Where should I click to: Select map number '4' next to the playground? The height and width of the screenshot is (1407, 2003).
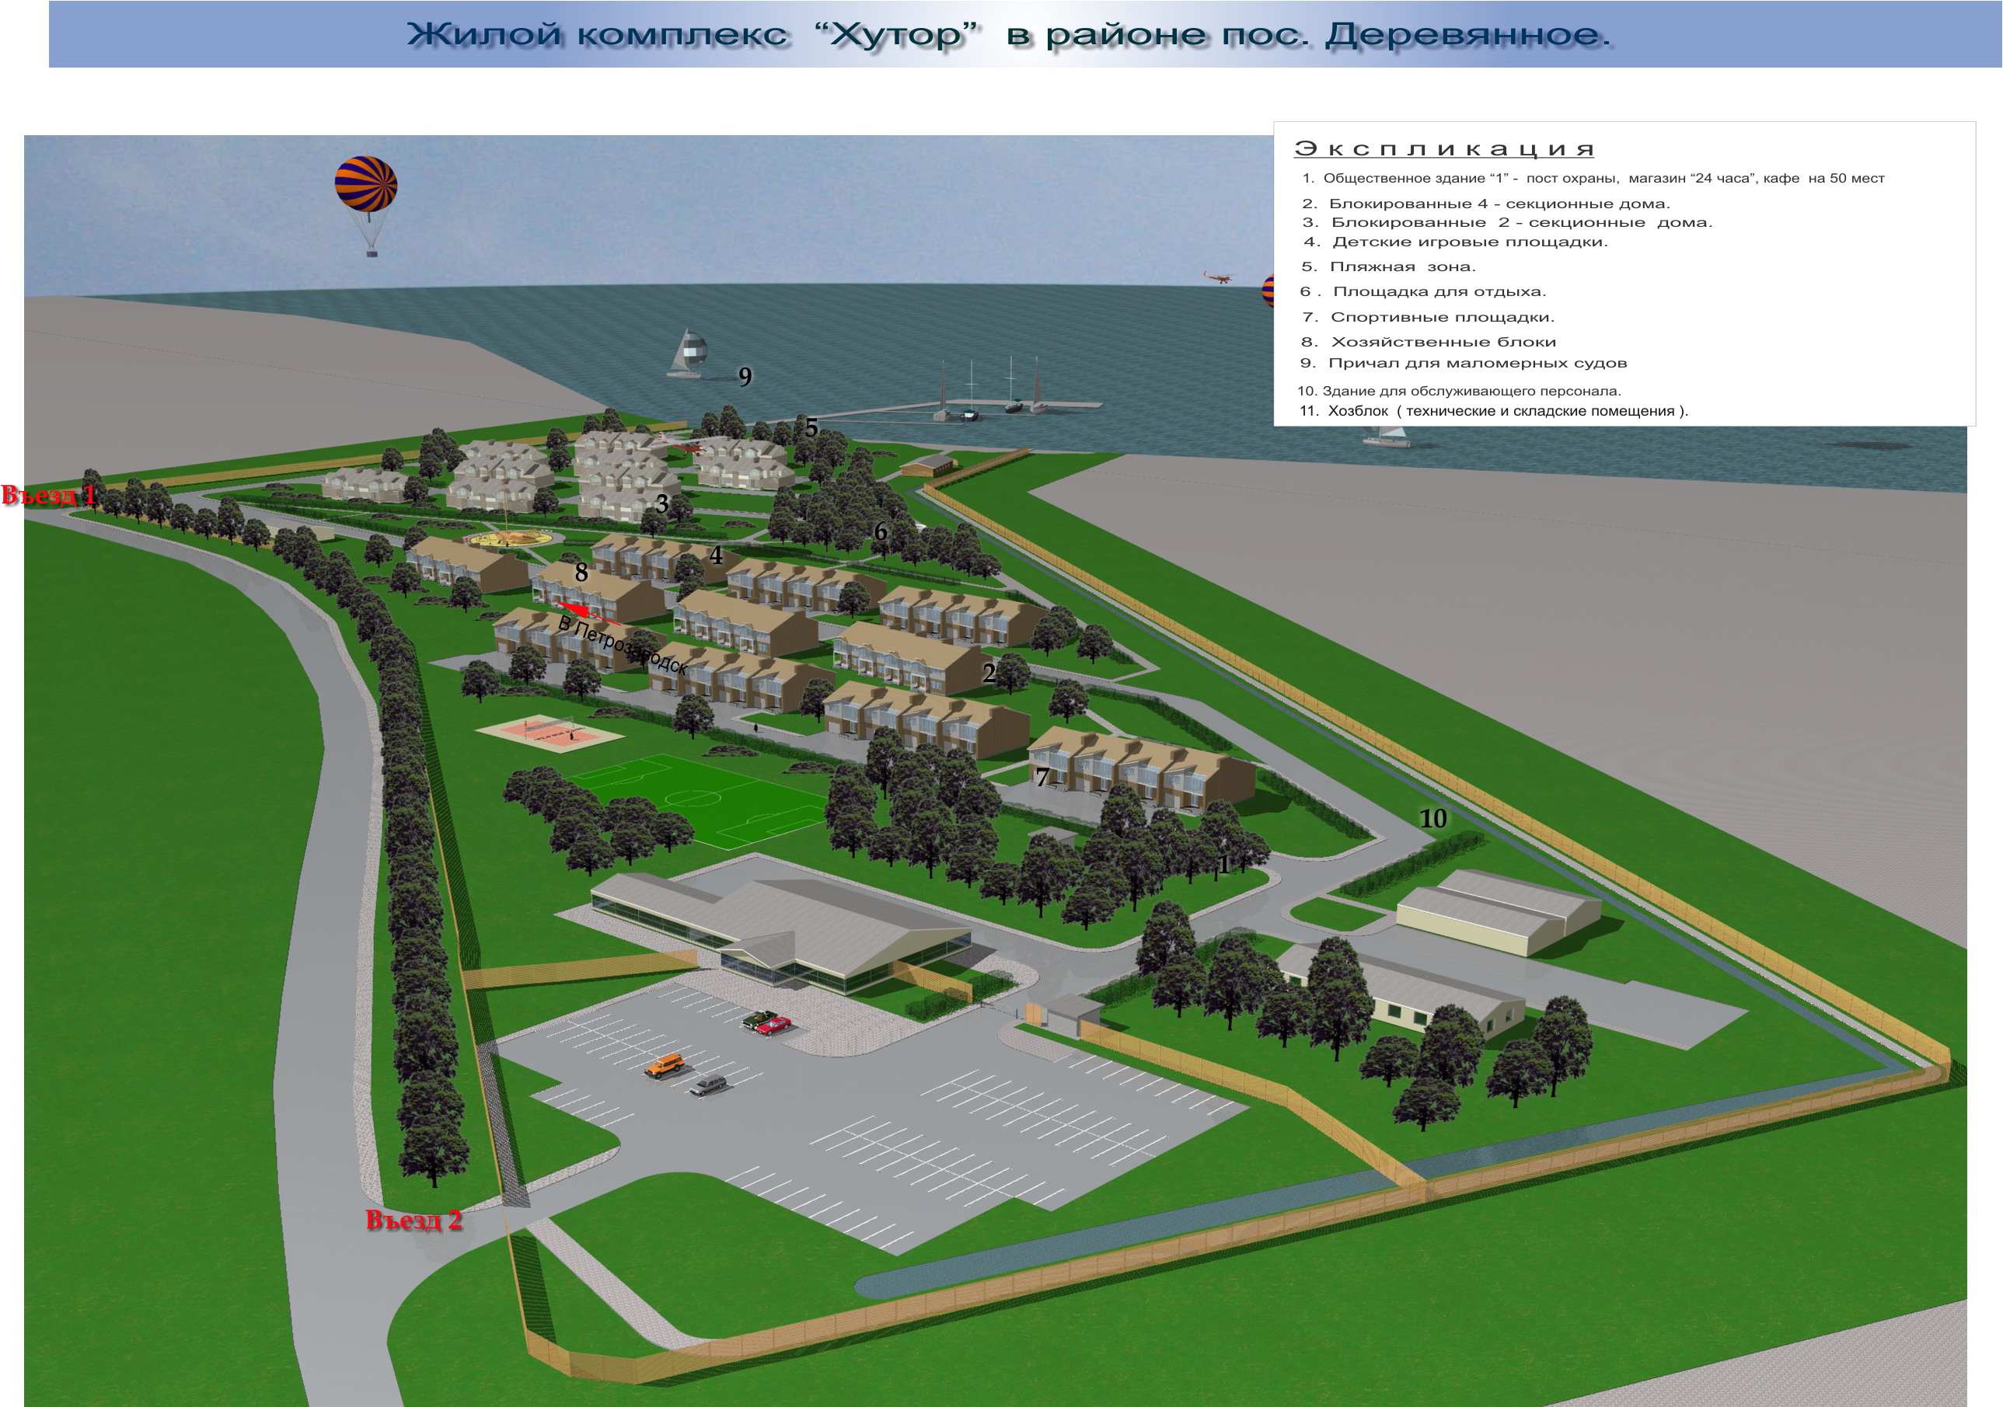pos(715,555)
